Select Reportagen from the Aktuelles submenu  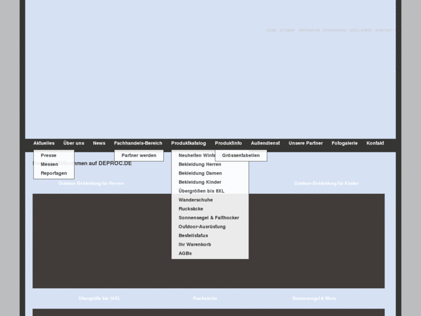(54, 173)
